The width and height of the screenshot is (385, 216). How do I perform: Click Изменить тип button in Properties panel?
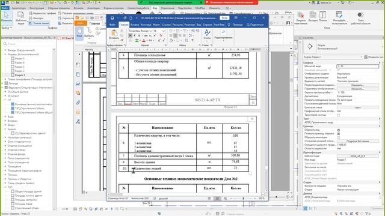374,57
